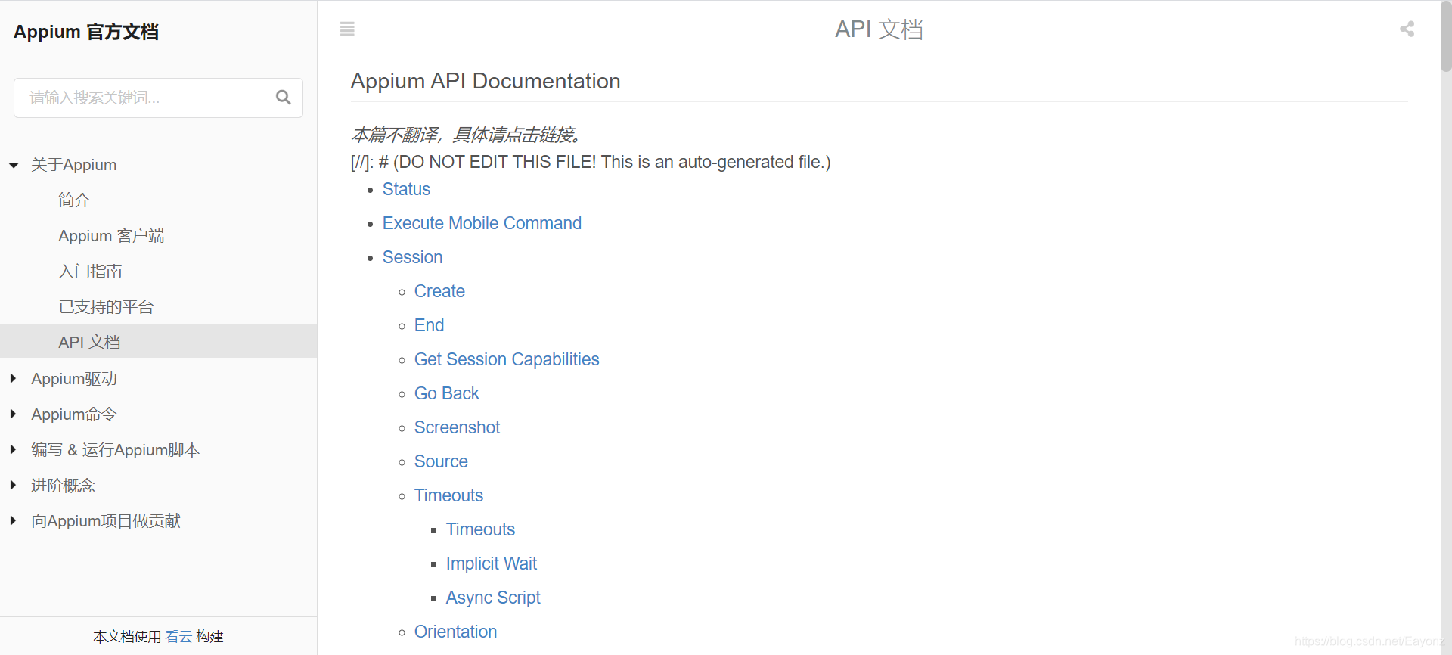Open the Status link
The width and height of the screenshot is (1452, 655).
[x=406, y=189]
